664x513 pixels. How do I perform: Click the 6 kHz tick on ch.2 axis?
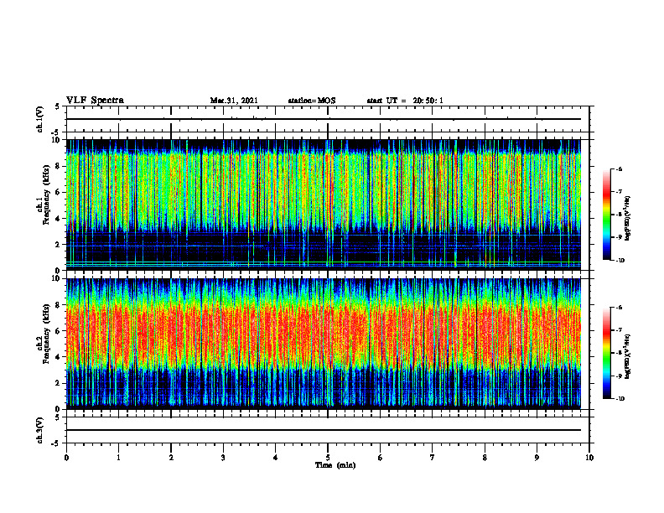59,331
